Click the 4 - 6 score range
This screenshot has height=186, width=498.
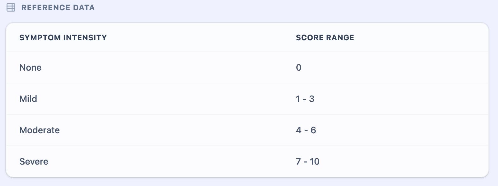point(306,130)
